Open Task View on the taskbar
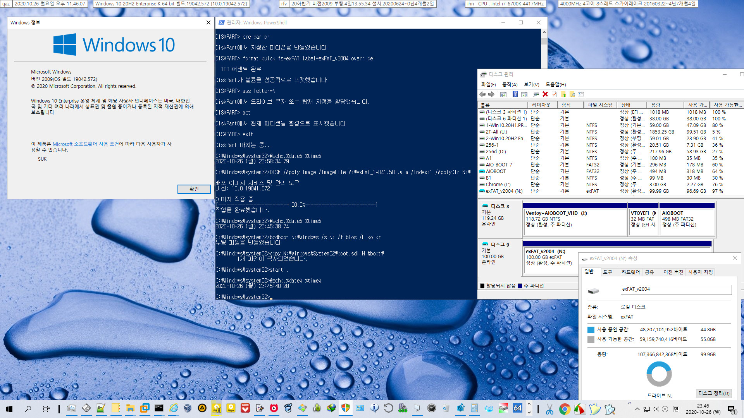Screen dimensions: 744x418 [x=46, y=409]
